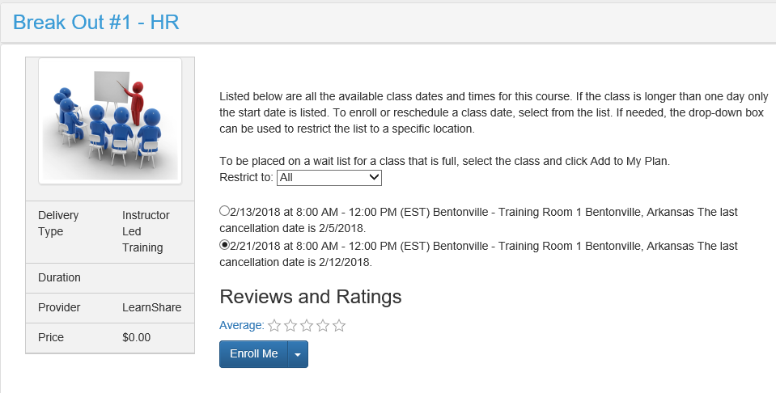Open the Restrict to location dropdown
Viewport: 776px width, 393px height.
coord(329,176)
